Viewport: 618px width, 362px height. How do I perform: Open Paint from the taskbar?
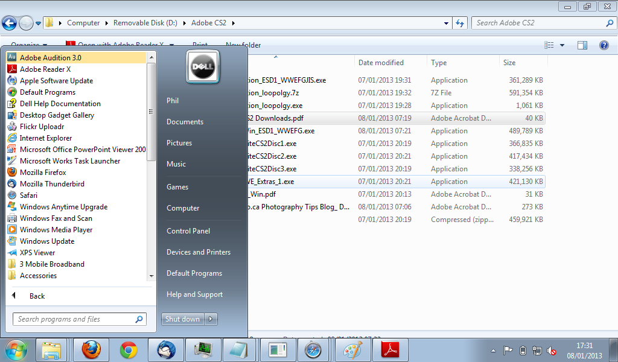(x=352, y=350)
